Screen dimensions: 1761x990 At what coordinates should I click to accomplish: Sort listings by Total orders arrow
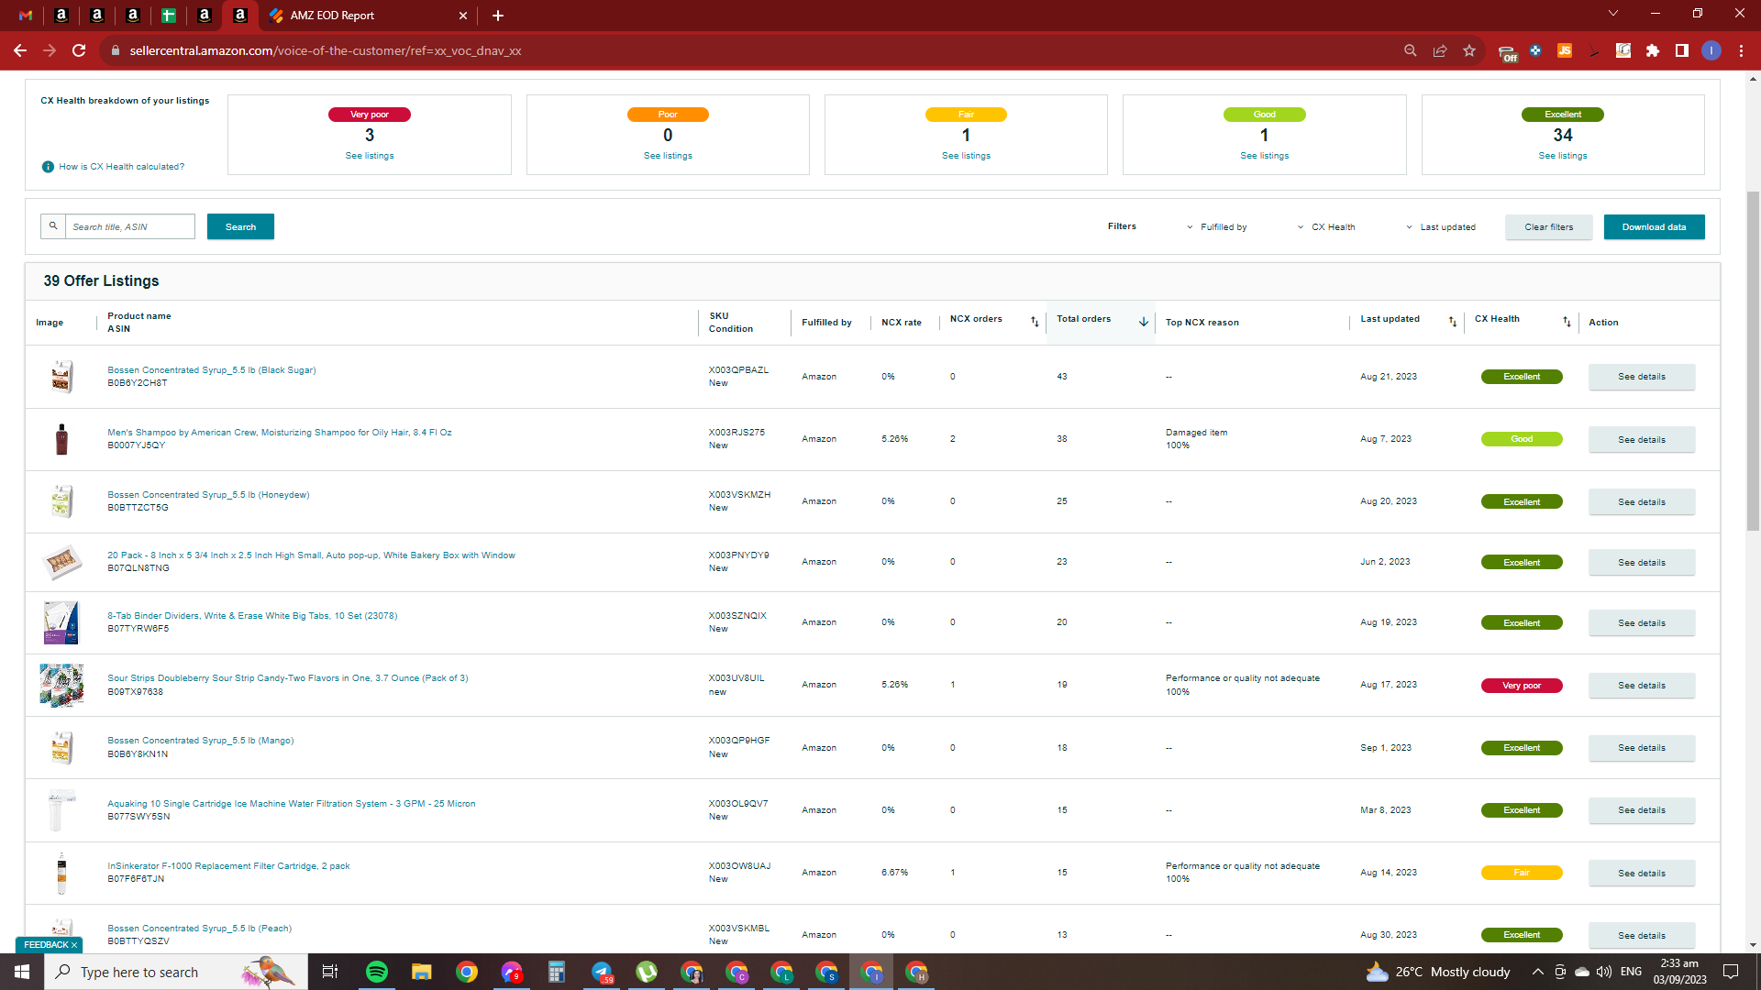tap(1144, 322)
